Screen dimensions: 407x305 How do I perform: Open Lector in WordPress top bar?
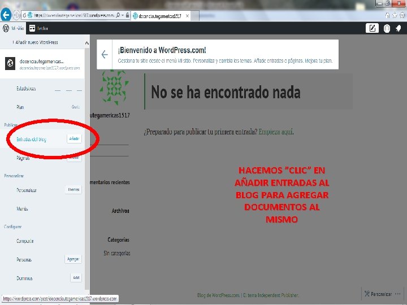point(38,28)
